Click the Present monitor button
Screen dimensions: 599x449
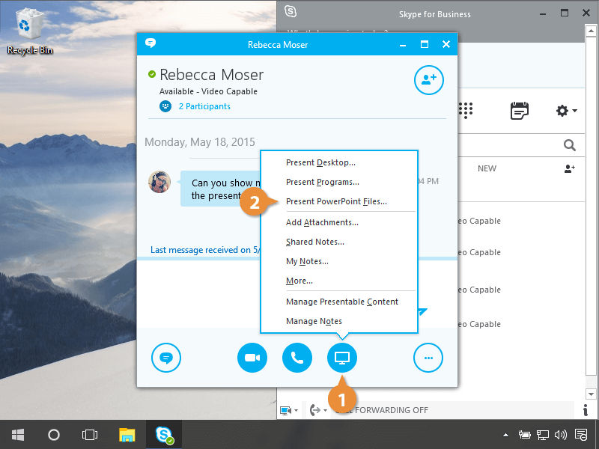click(x=342, y=358)
